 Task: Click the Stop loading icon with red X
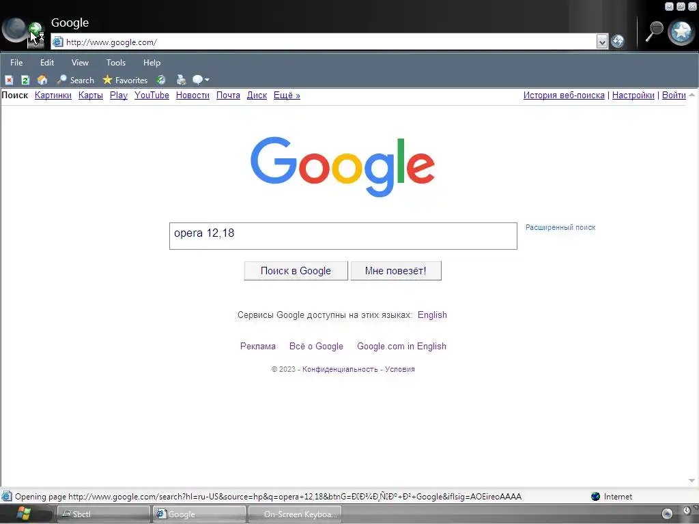[x=9, y=81]
